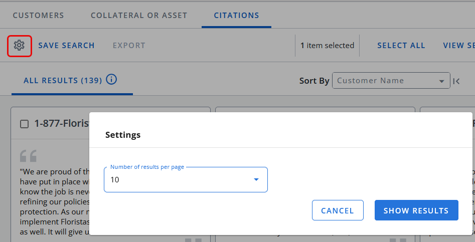Cancel the Settings dialog

tap(338, 210)
